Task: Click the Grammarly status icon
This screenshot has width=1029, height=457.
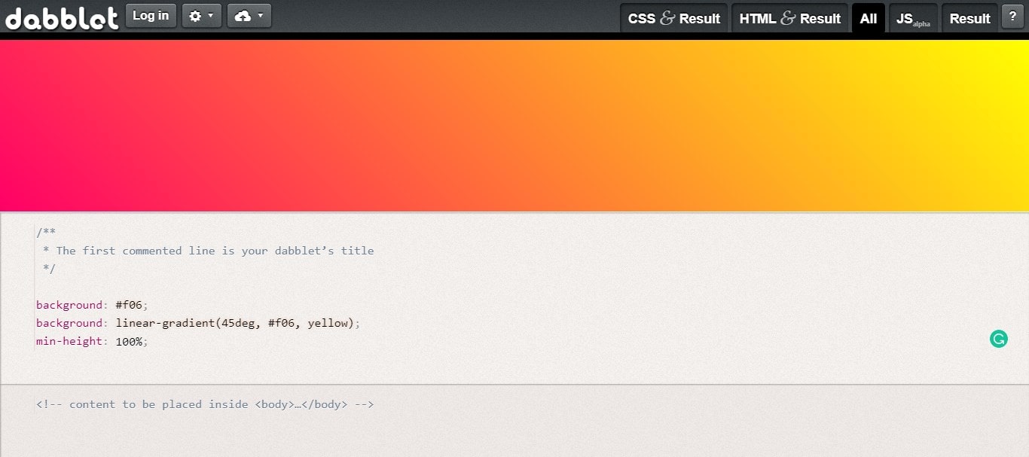Action: coord(998,339)
